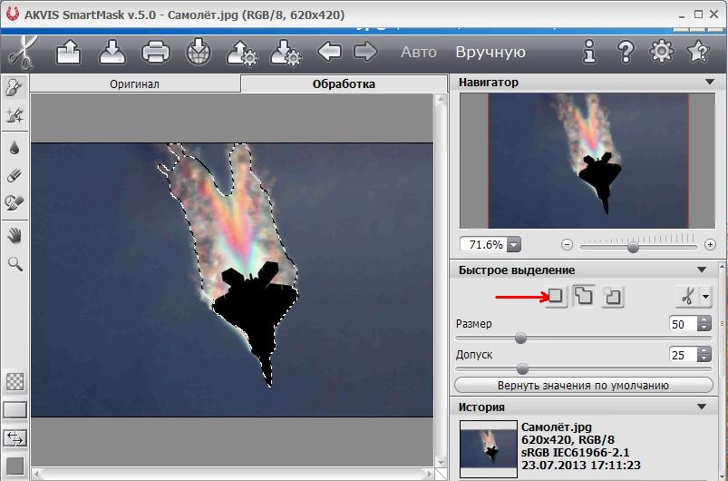Increase Размер with up stepper
Image resolution: width=728 pixels, height=481 pixels.
[704, 319]
